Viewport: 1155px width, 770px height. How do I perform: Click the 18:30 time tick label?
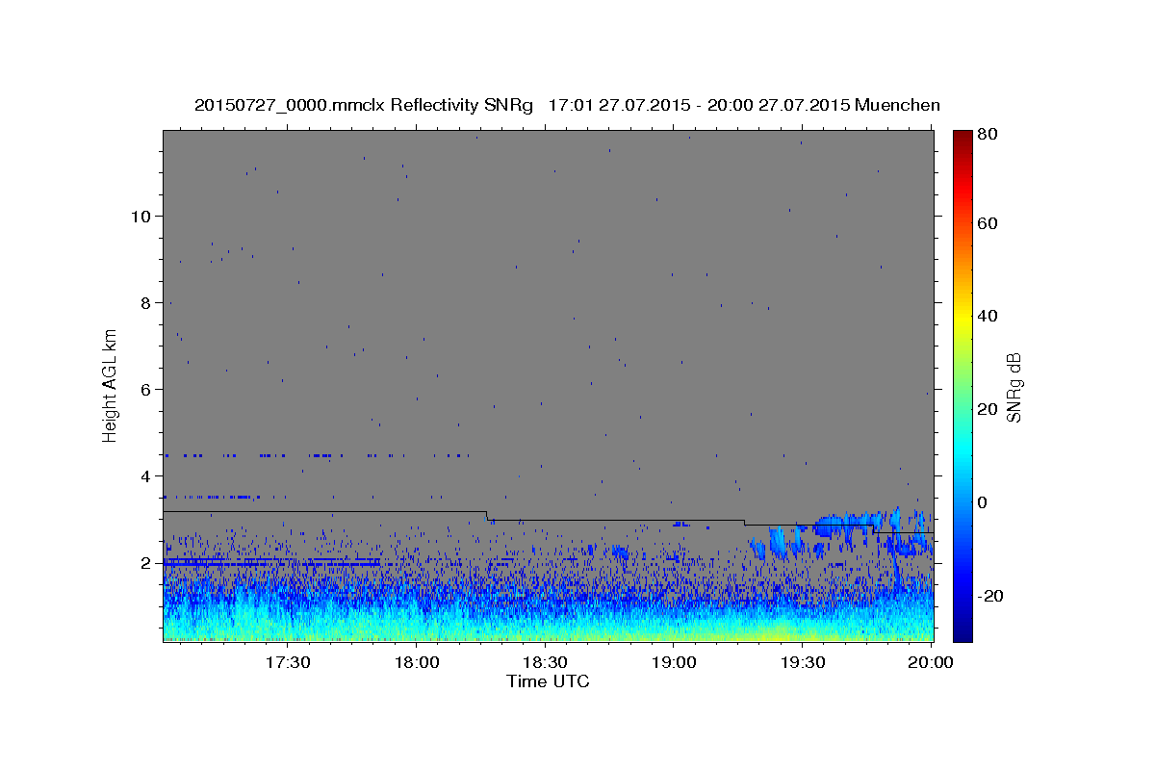545,662
